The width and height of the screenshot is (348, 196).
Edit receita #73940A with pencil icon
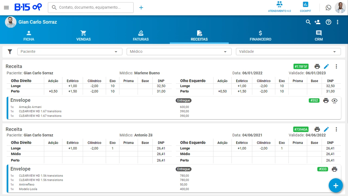click(326, 129)
